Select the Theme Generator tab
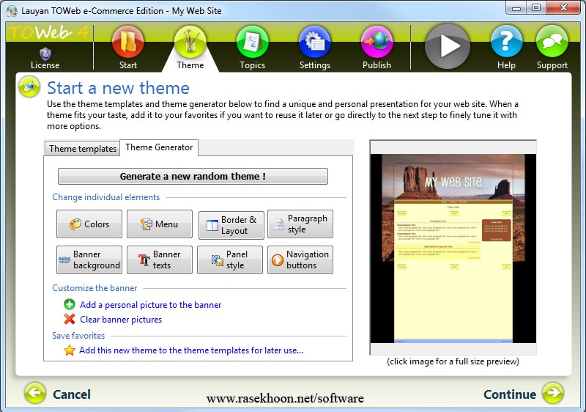Image resolution: width=586 pixels, height=412 pixels. tap(159, 147)
